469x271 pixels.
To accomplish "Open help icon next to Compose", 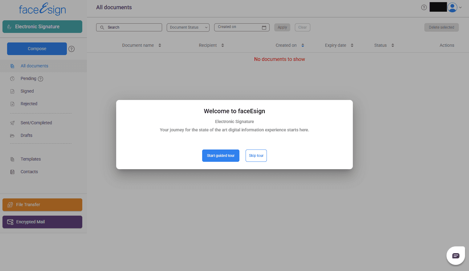I will tap(71, 49).
